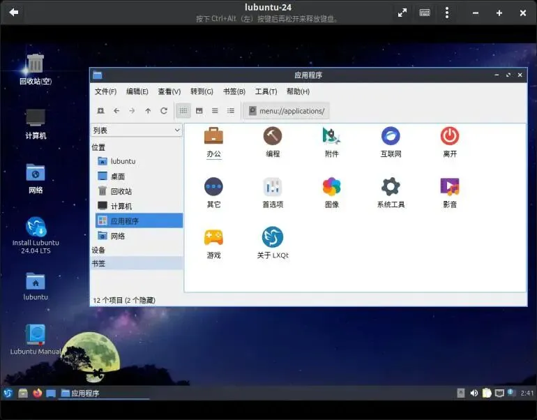Open the 编辑(E) menu
This screenshot has width=537, height=420.
(x=137, y=91)
